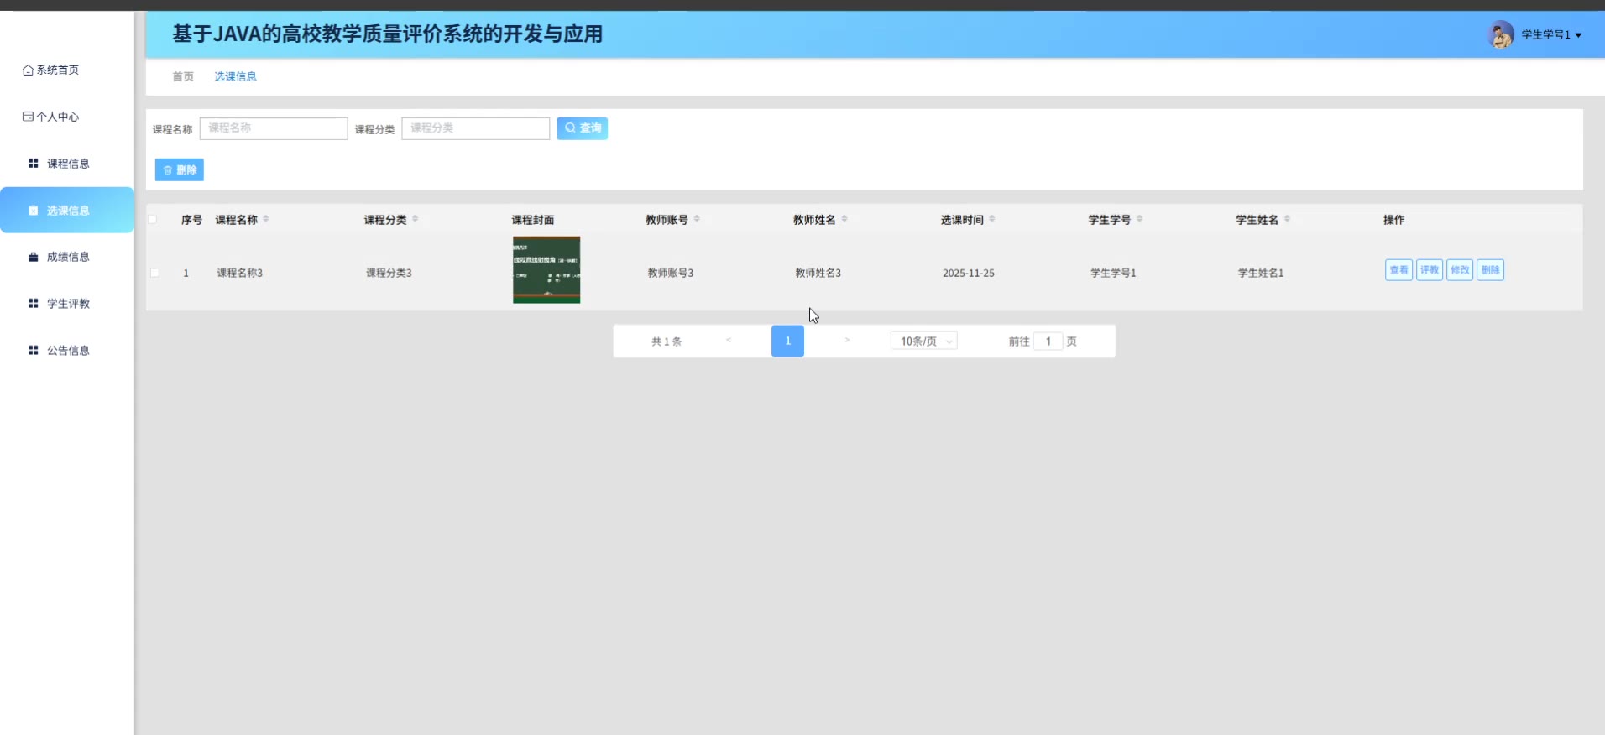
Task: Click the briefcase icon next to 成绩信息
Action: [x=34, y=257]
